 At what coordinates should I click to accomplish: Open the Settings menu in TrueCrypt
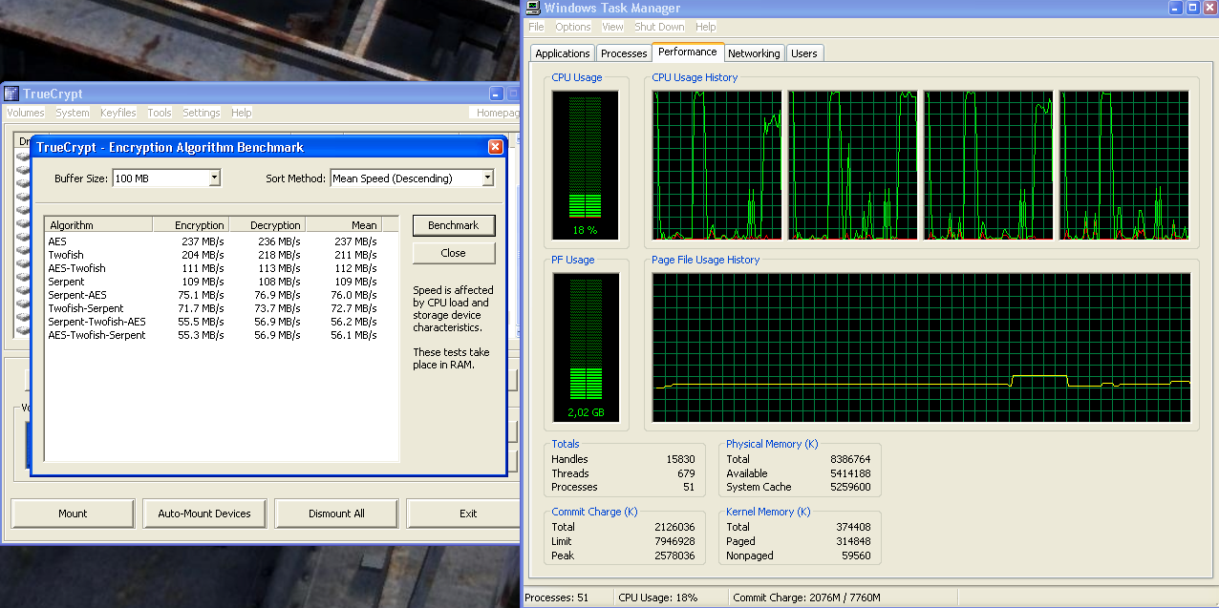(x=202, y=113)
